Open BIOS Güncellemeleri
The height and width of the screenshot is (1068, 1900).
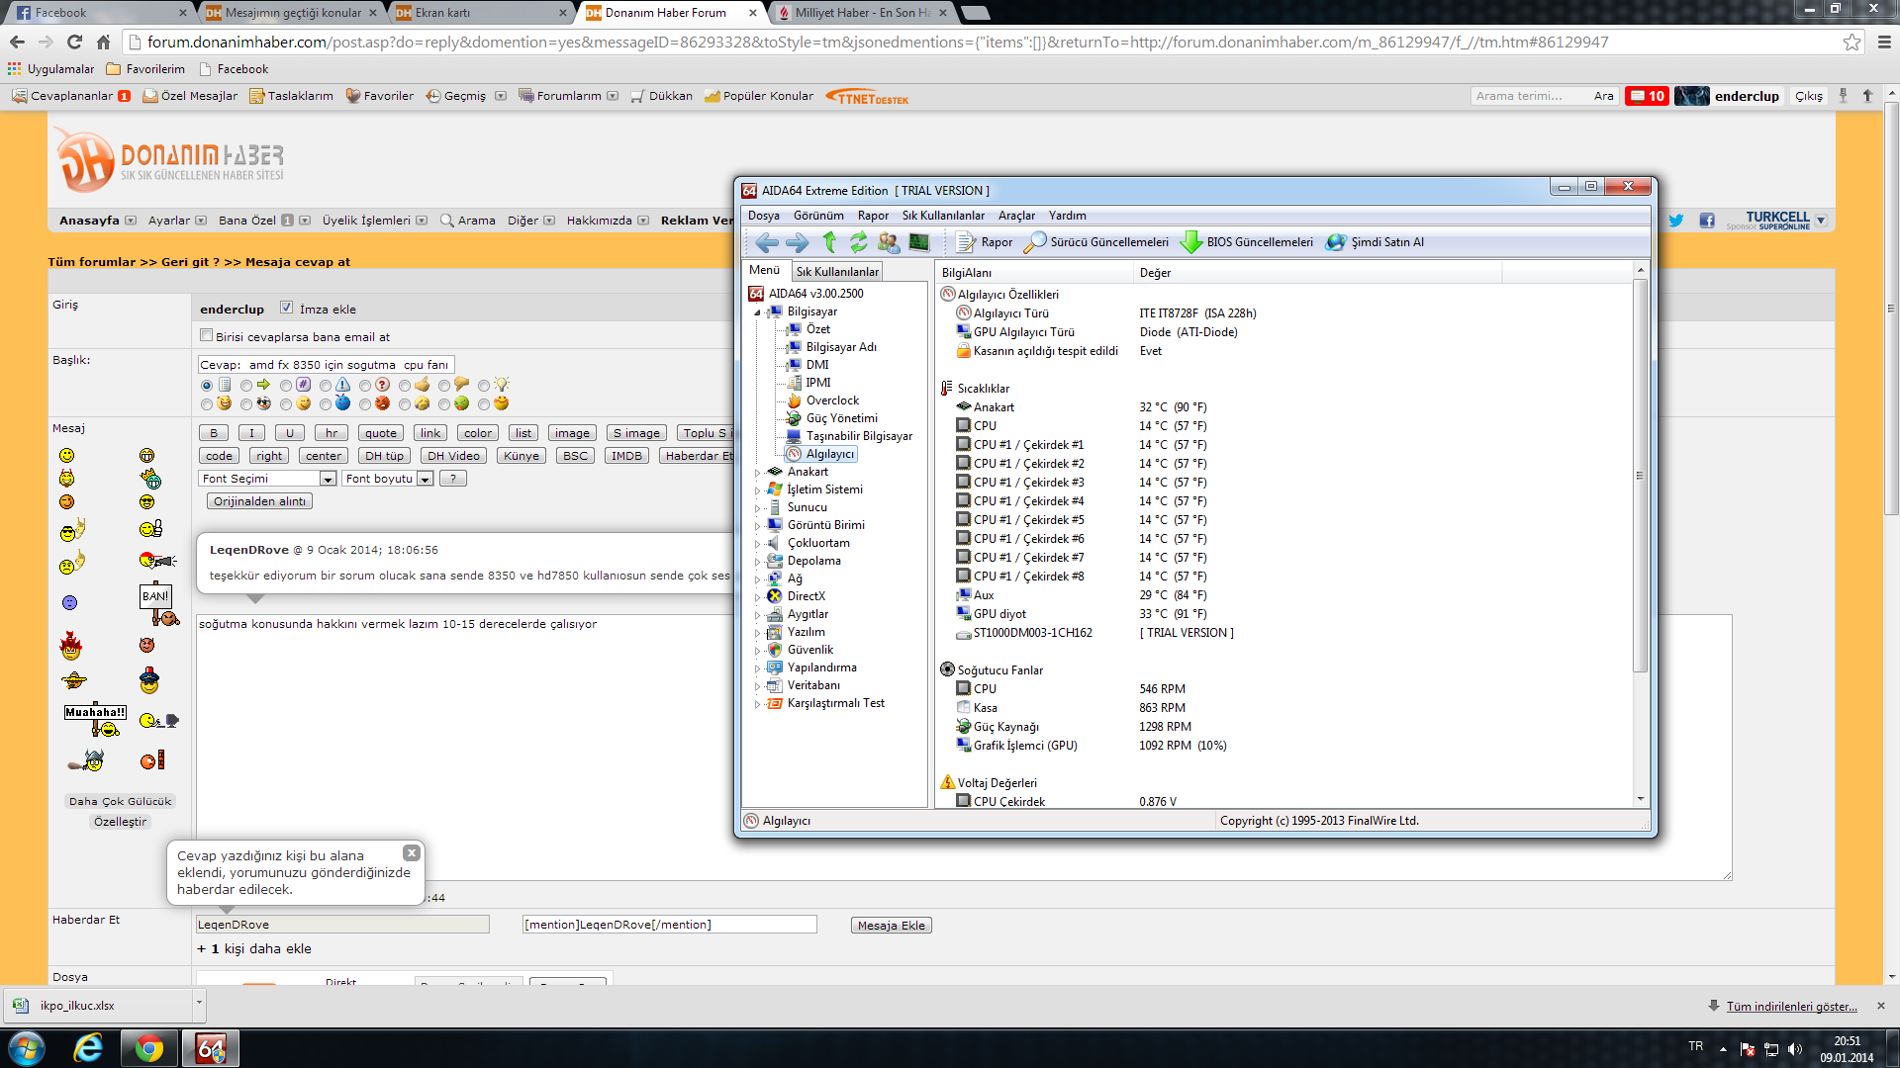click(x=1247, y=242)
